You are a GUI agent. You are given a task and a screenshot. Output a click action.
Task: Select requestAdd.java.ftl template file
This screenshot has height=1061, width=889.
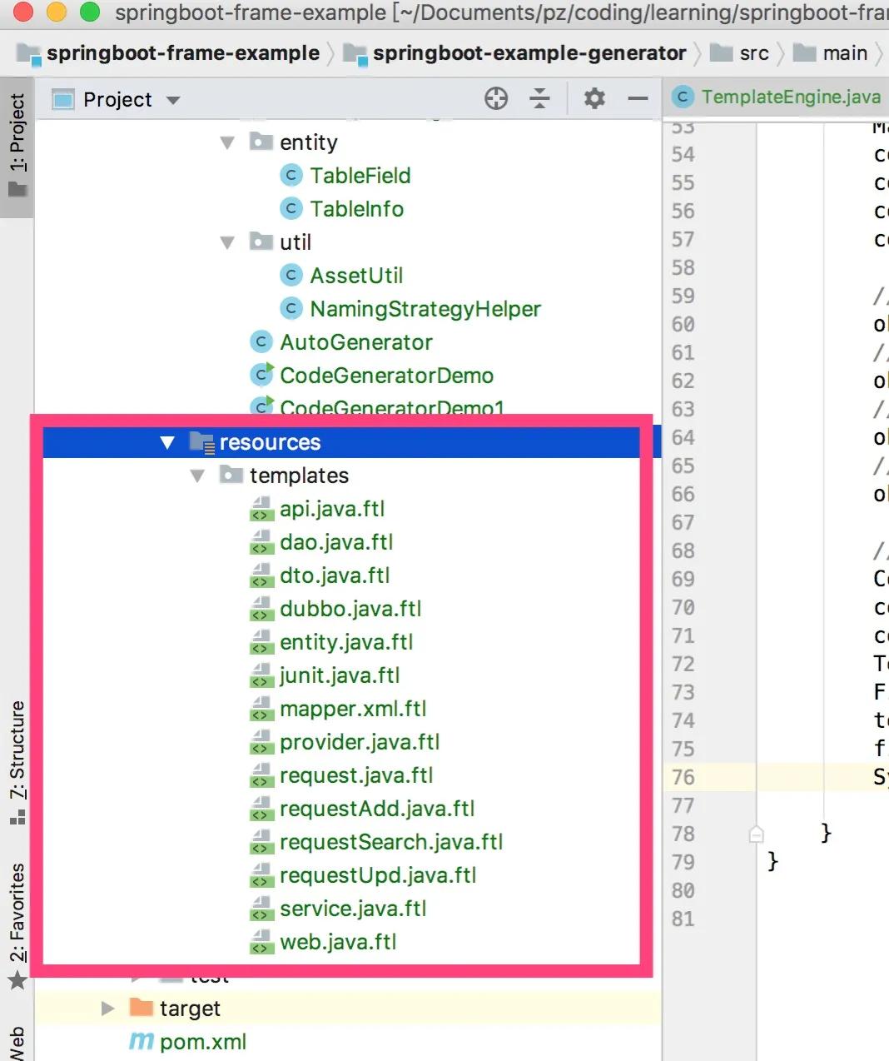coord(377,809)
